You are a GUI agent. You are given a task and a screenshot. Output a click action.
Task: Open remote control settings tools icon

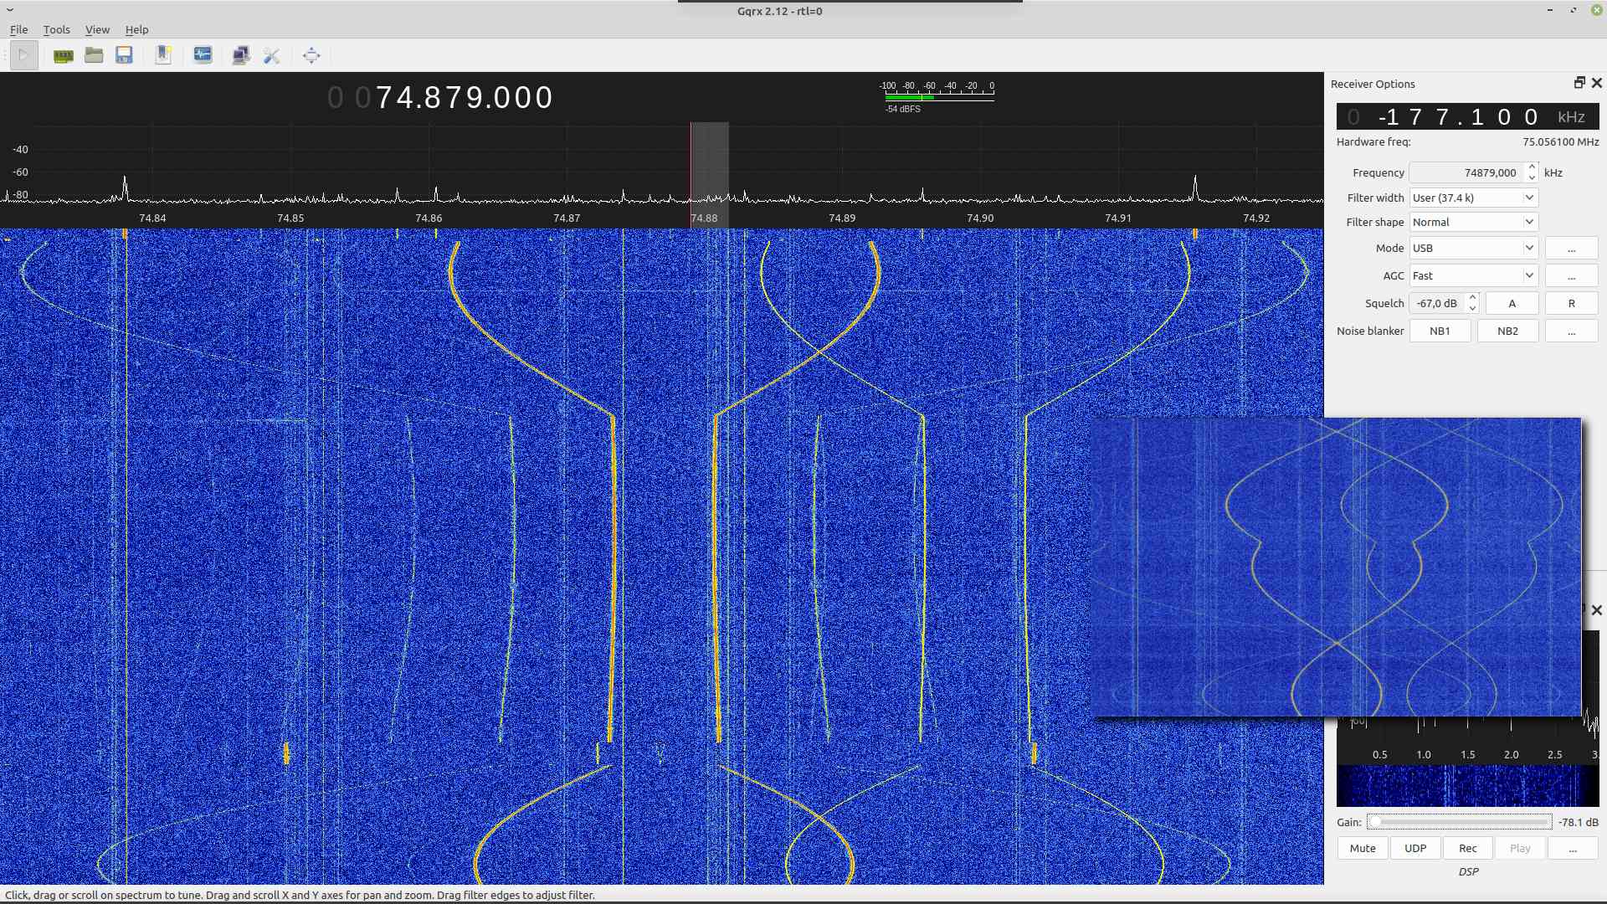click(271, 55)
